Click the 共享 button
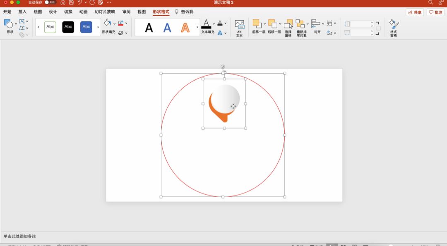 click(415, 12)
